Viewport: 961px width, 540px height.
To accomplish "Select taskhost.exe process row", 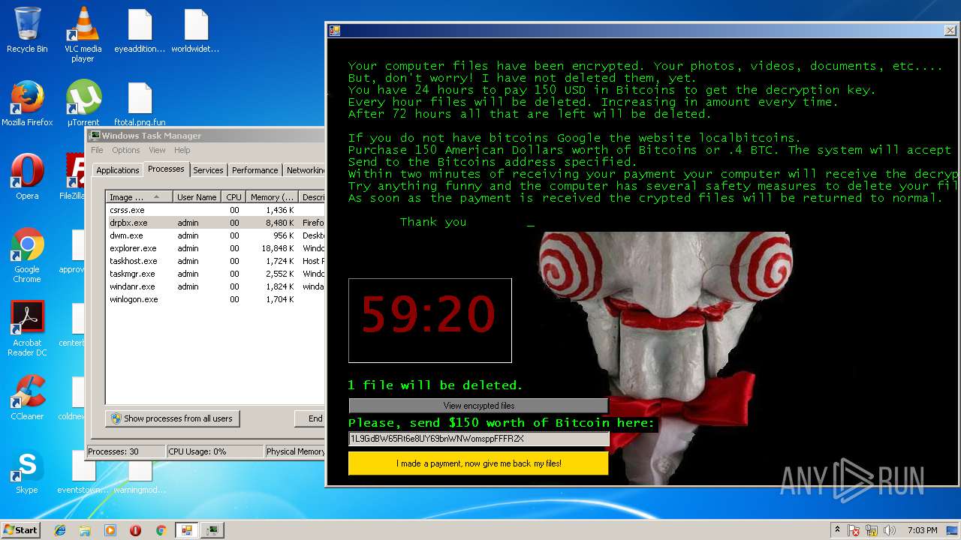I will tap(215, 261).
